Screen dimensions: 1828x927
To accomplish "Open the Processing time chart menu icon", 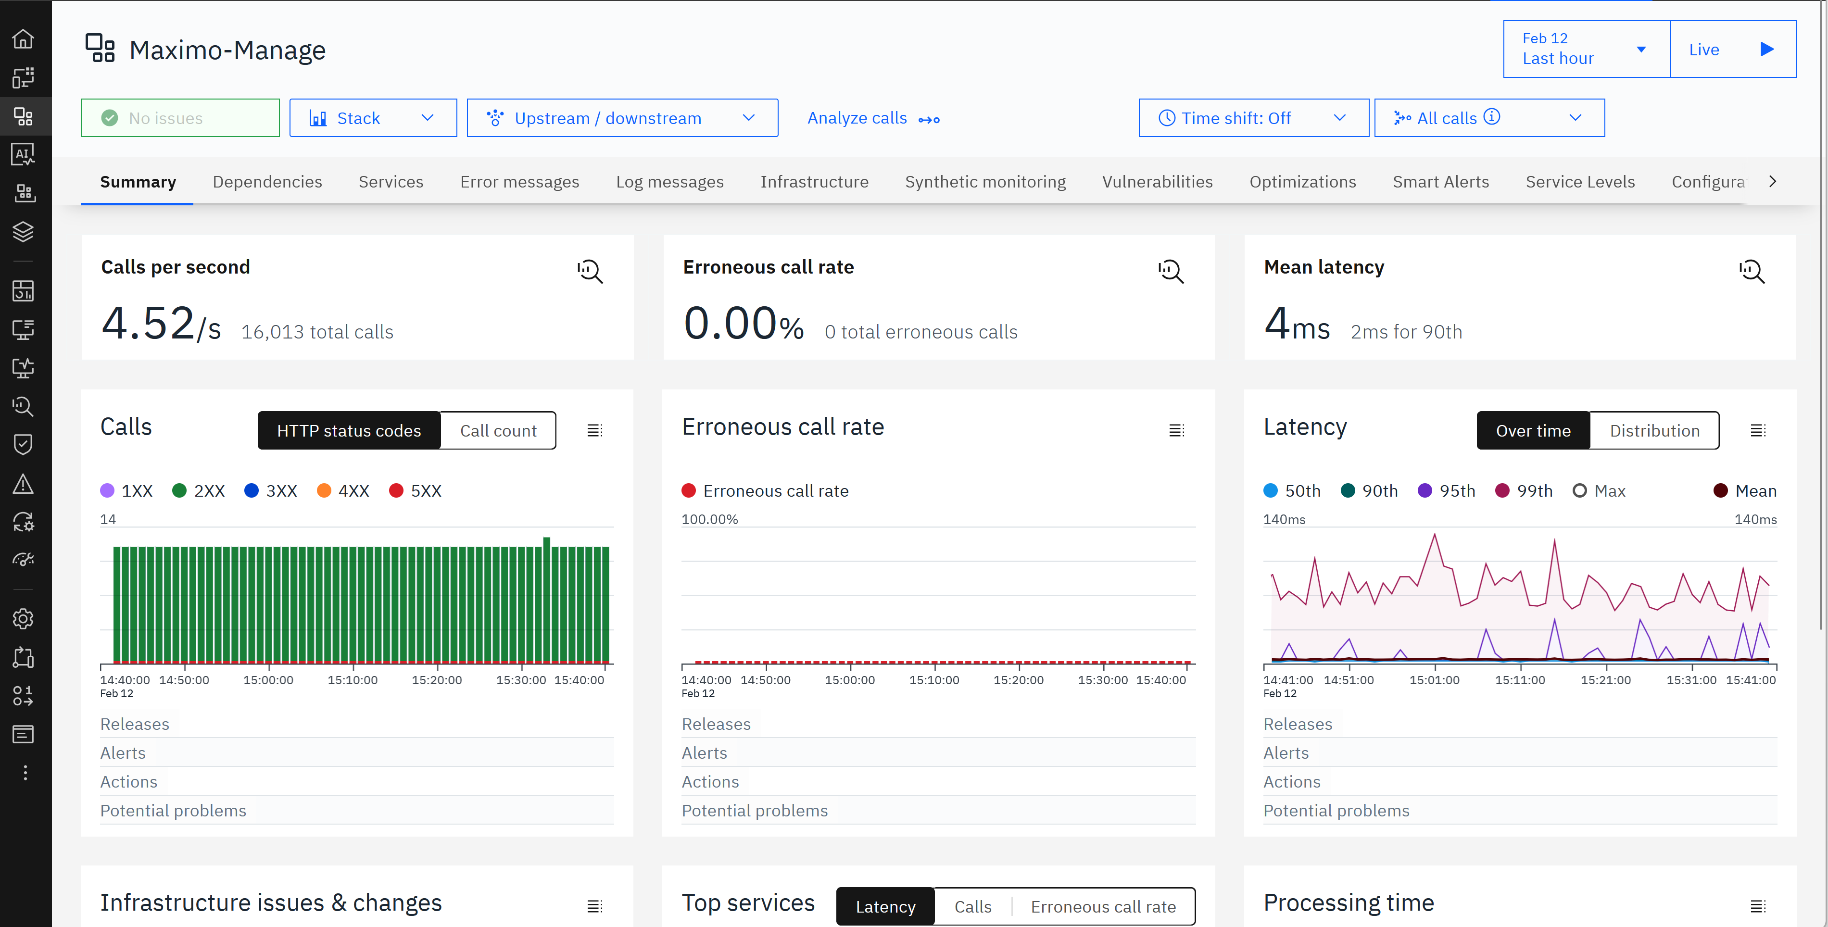I will [x=1758, y=906].
